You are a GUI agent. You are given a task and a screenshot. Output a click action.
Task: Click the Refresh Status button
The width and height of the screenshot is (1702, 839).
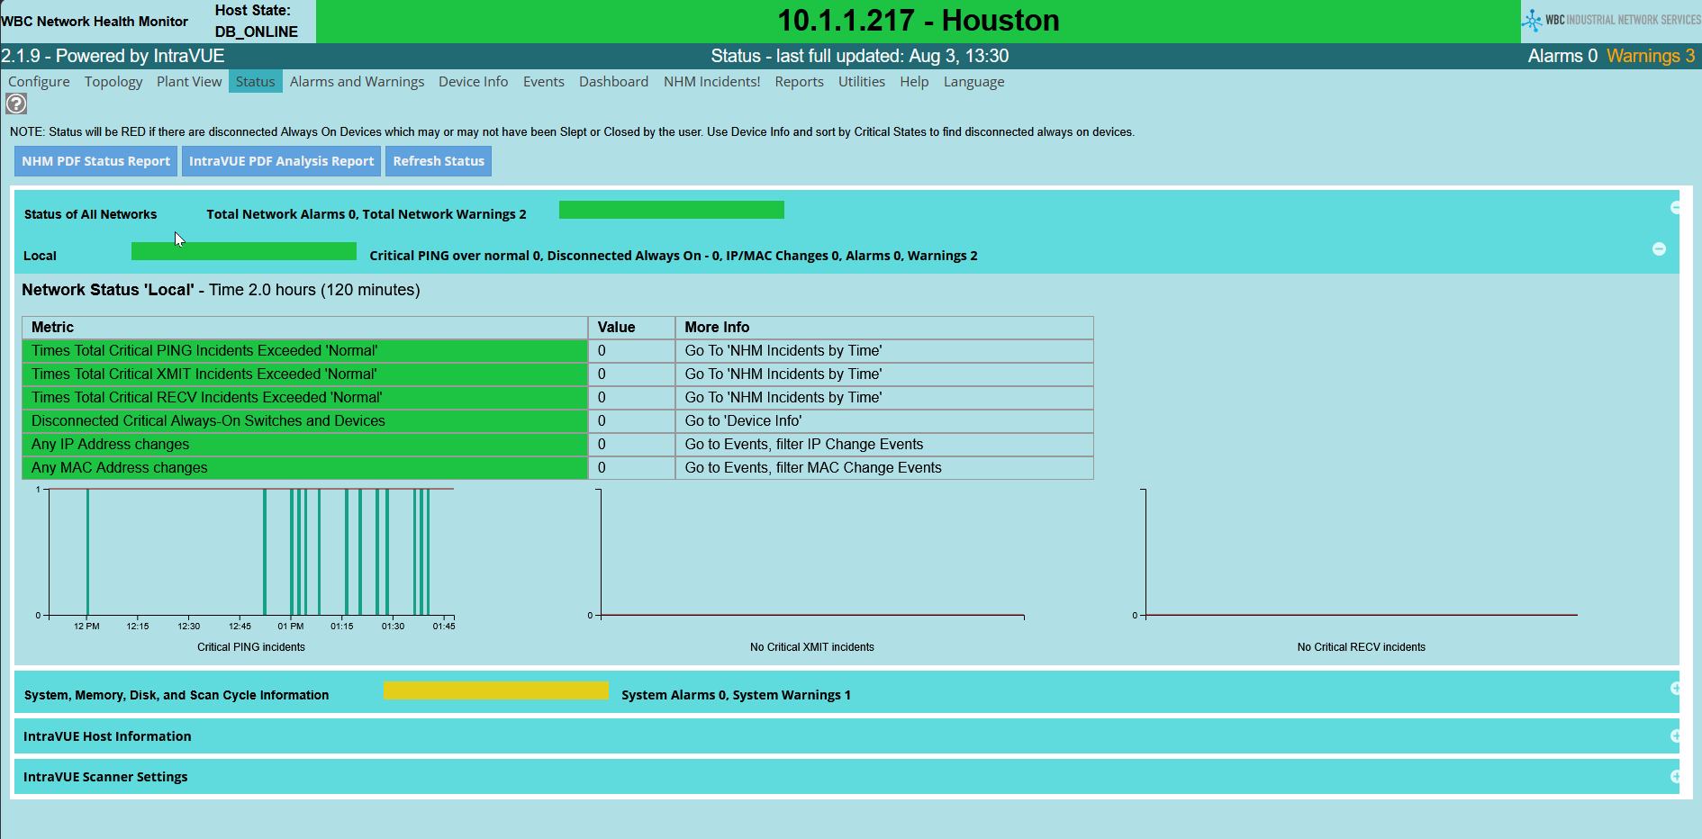[439, 161]
